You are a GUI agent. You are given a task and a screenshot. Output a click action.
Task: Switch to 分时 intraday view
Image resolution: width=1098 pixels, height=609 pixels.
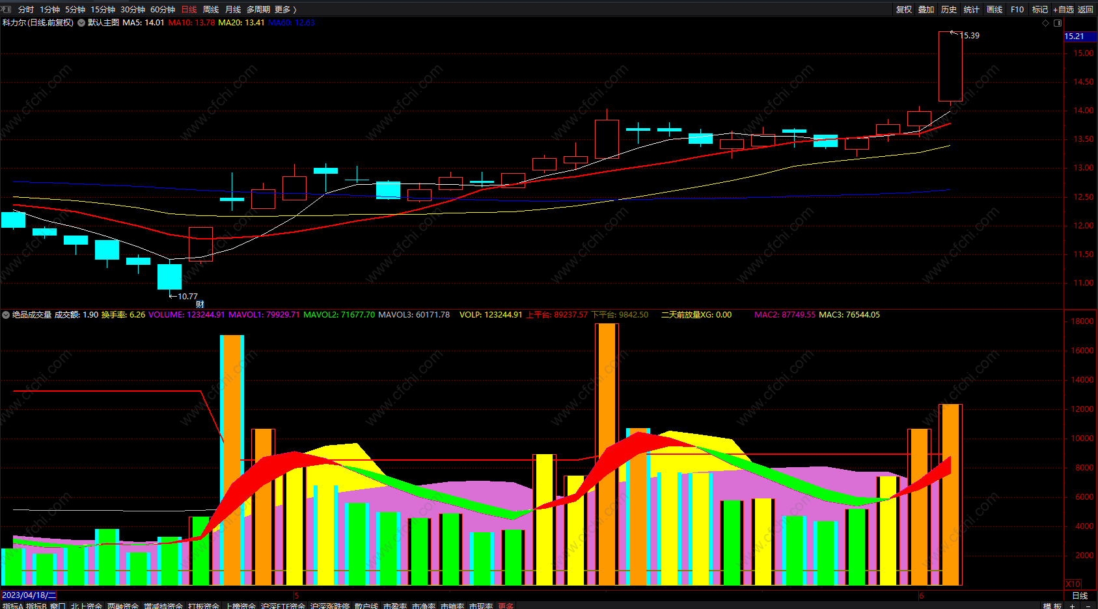pyautogui.click(x=26, y=10)
